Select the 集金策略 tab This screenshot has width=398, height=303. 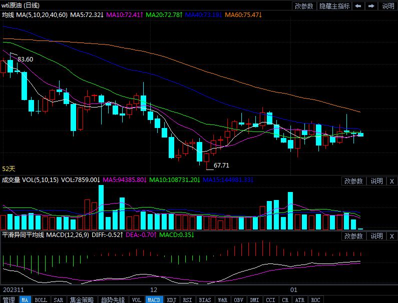coord(81,299)
